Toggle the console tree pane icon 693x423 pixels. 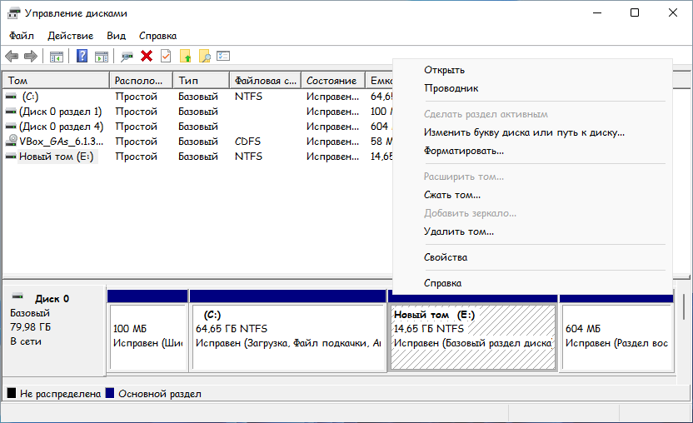pyautogui.click(x=57, y=56)
